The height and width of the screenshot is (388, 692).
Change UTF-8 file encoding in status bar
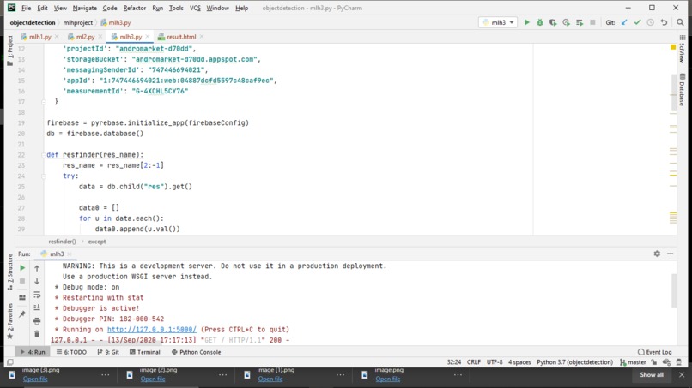coord(495,362)
